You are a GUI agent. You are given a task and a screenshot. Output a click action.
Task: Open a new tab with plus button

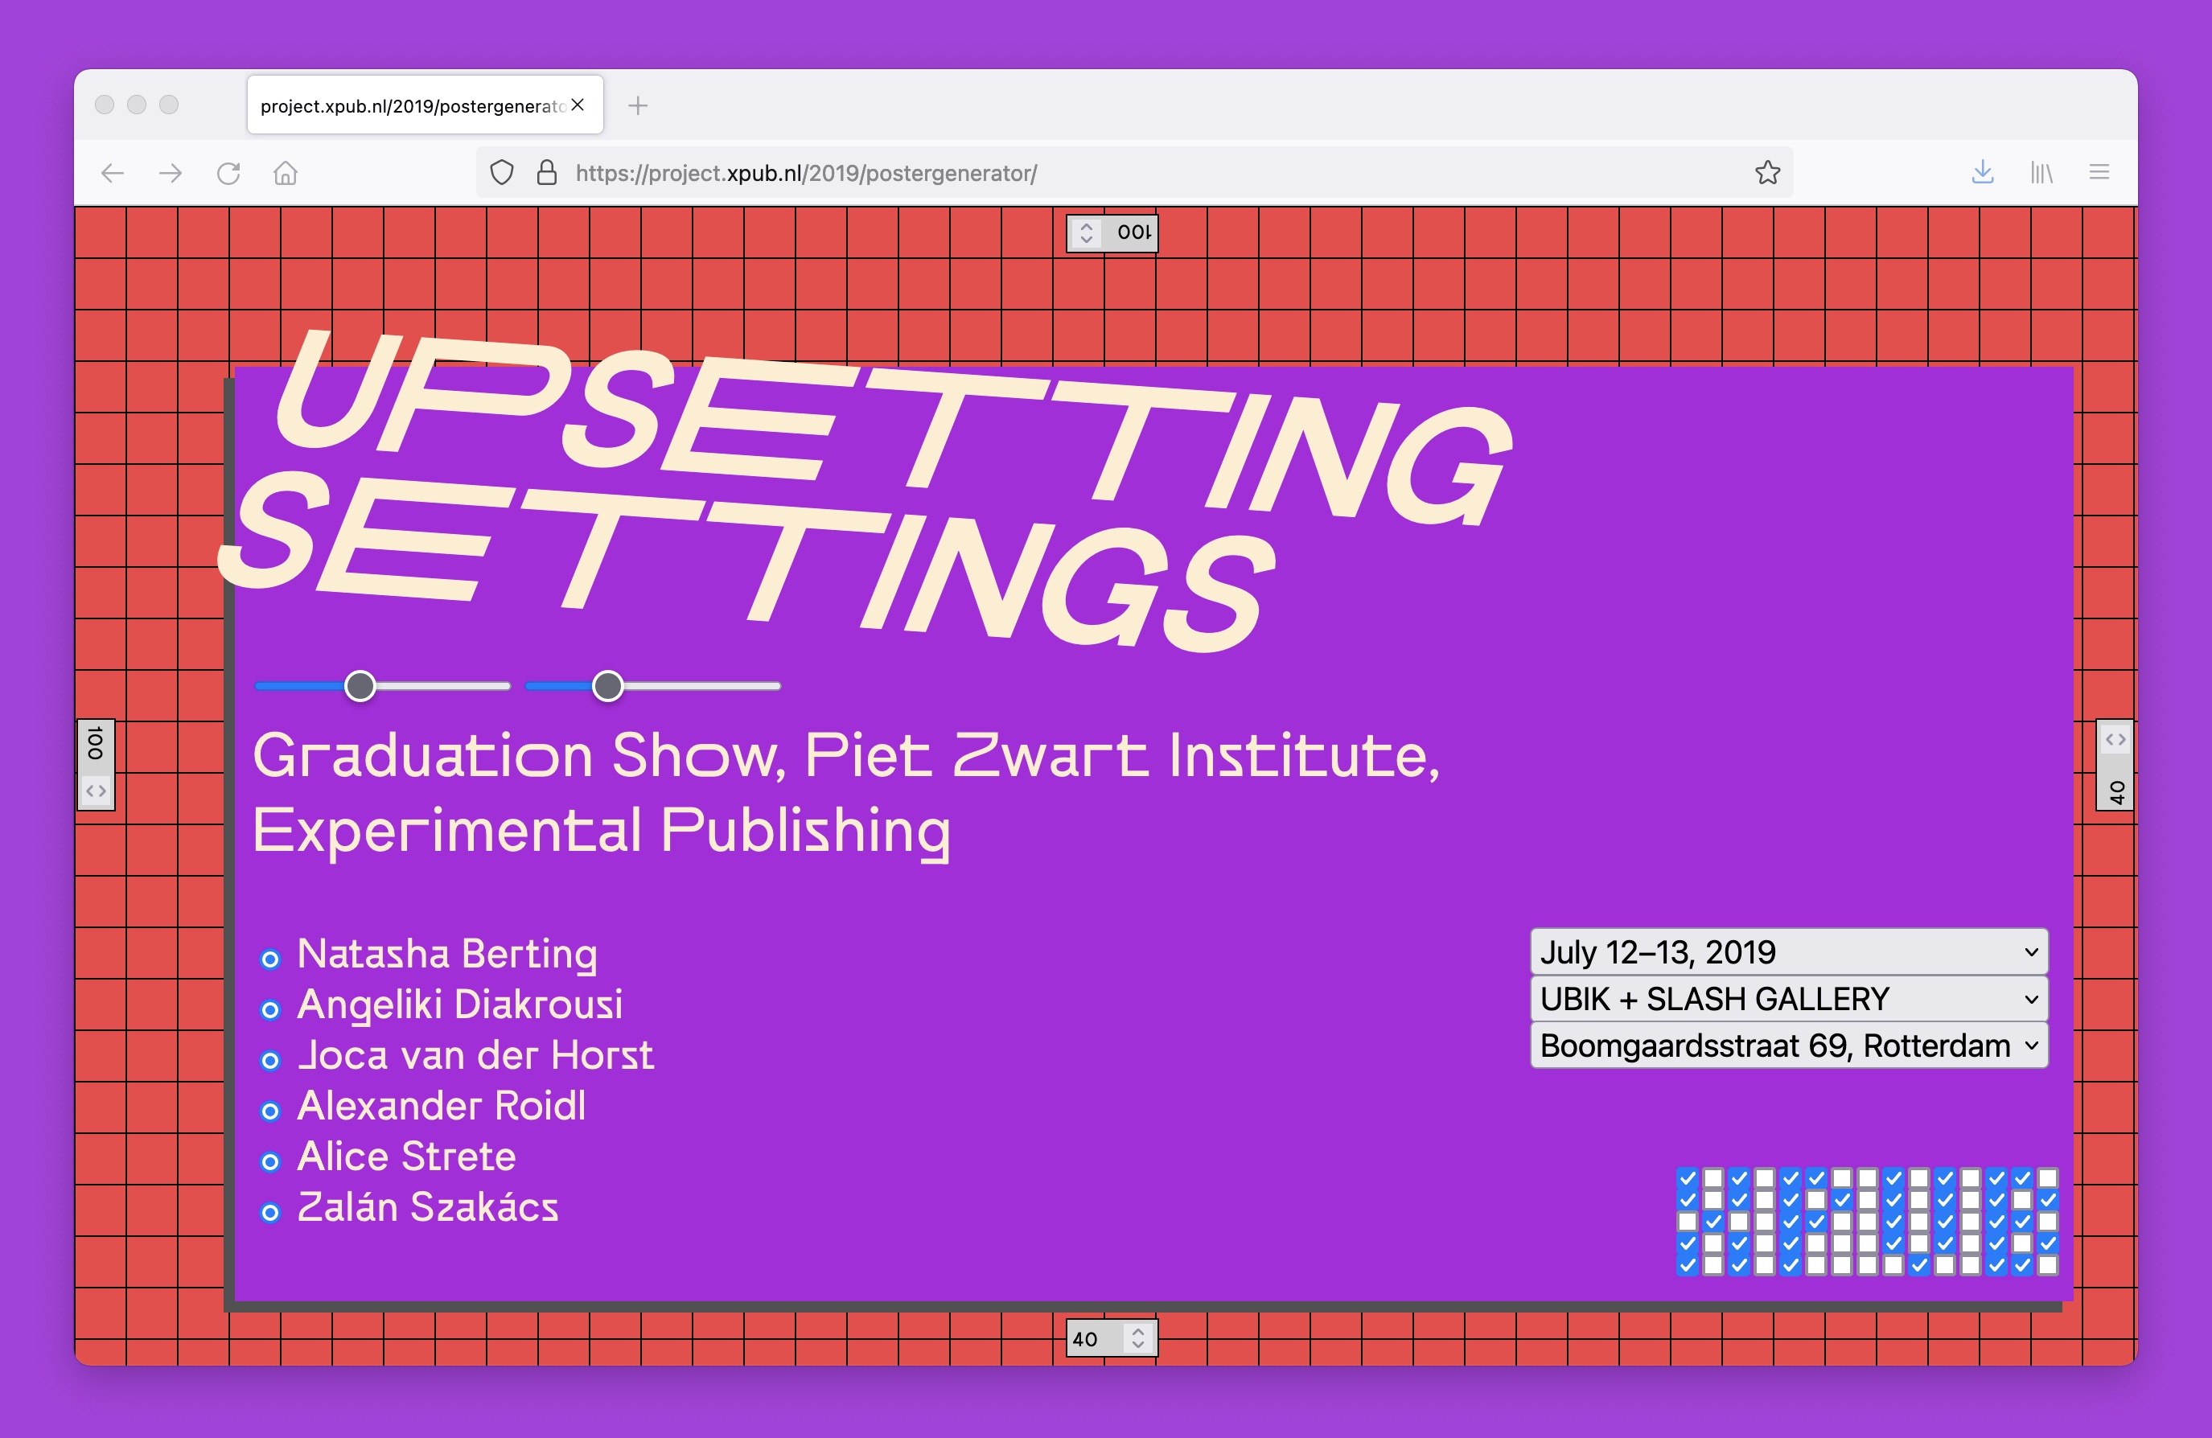(638, 106)
